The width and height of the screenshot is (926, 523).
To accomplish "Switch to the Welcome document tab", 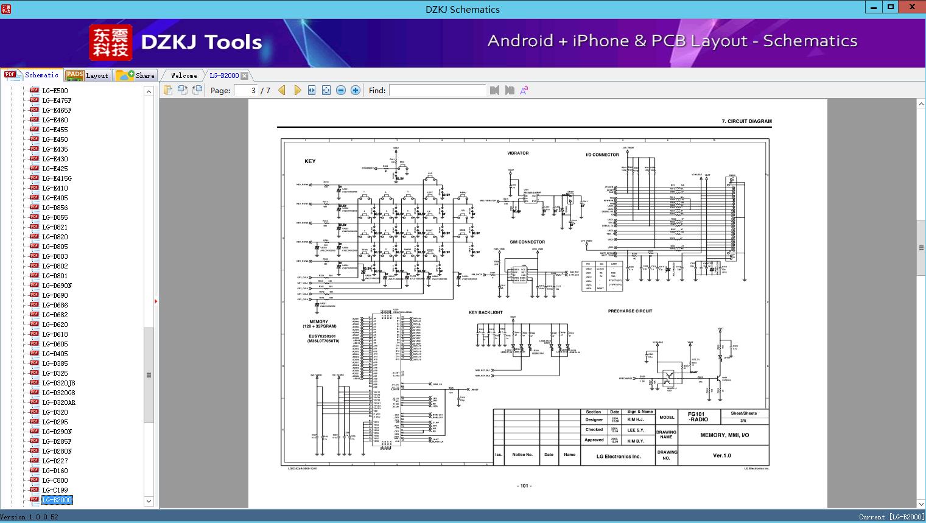I will click(x=183, y=75).
